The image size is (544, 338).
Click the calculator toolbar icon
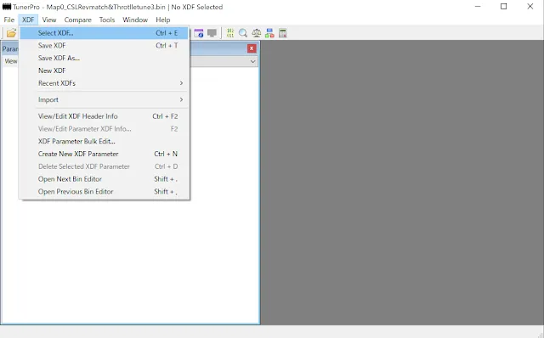pyautogui.click(x=283, y=33)
